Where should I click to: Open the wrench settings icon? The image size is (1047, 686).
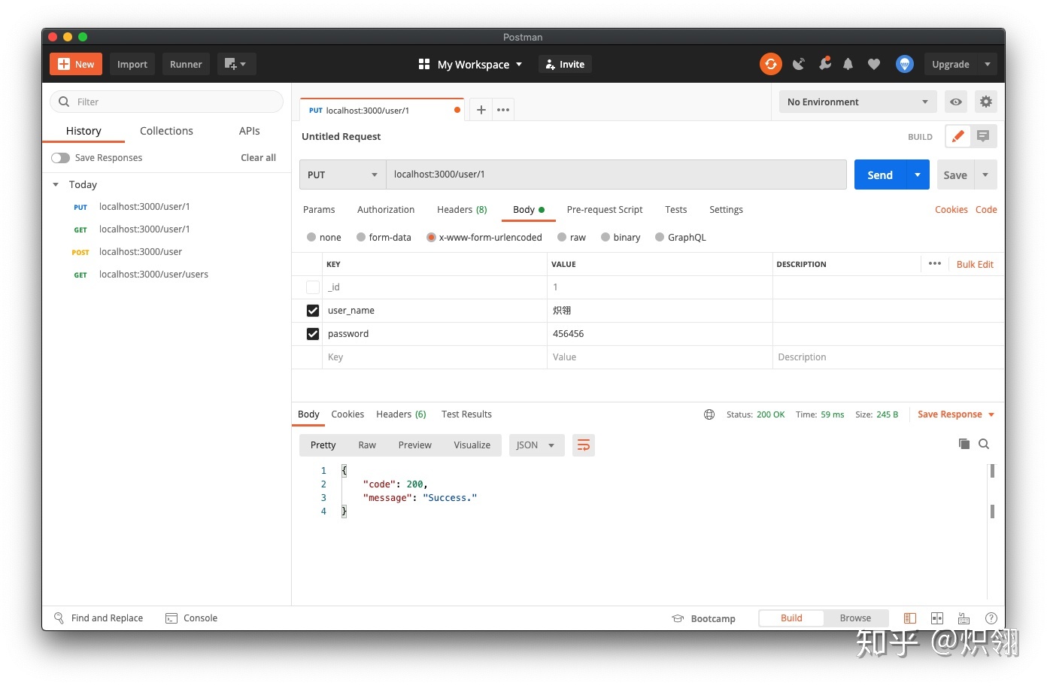(x=825, y=64)
